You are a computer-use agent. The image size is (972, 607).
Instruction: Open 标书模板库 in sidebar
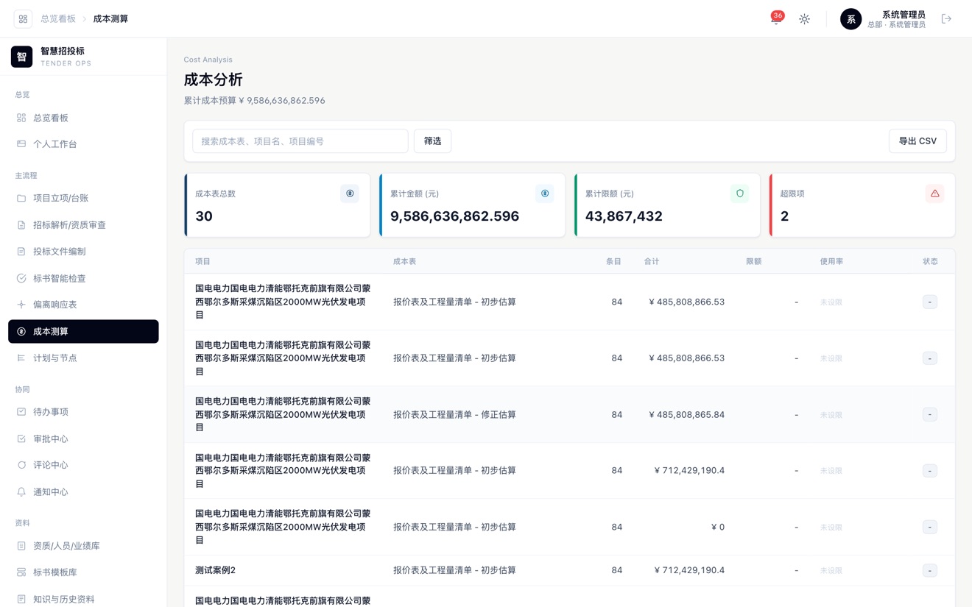click(83, 572)
